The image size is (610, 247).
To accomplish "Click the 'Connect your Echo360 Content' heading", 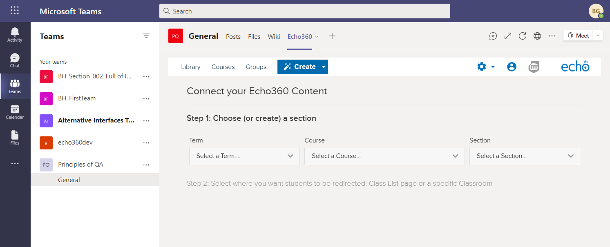I will click(x=257, y=91).
